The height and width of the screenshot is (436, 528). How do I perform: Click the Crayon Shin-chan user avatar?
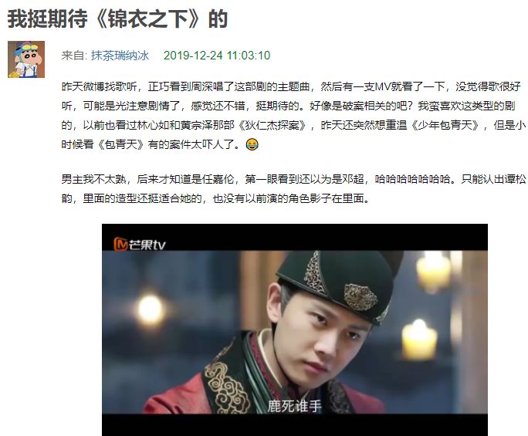[x=26, y=59]
